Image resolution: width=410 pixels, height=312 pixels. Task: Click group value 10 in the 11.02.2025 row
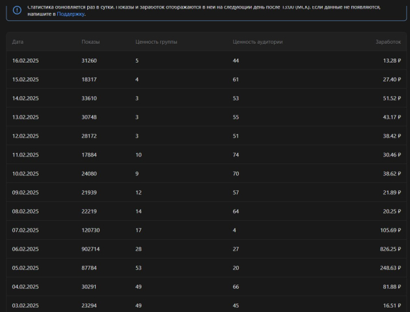(139, 155)
